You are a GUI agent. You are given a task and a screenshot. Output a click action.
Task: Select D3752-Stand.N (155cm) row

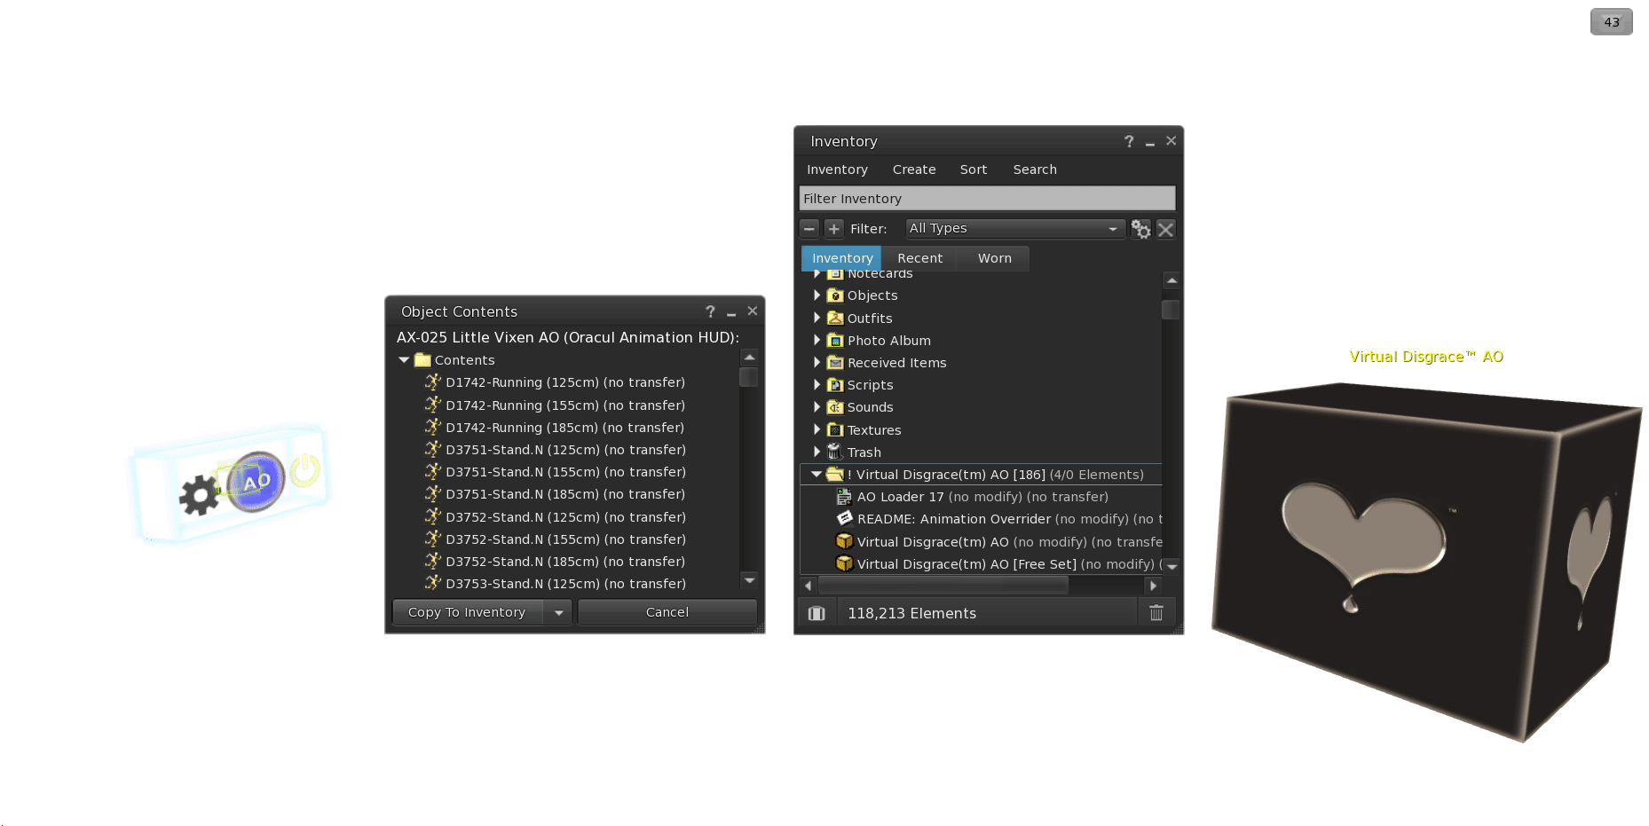[565, 539]
